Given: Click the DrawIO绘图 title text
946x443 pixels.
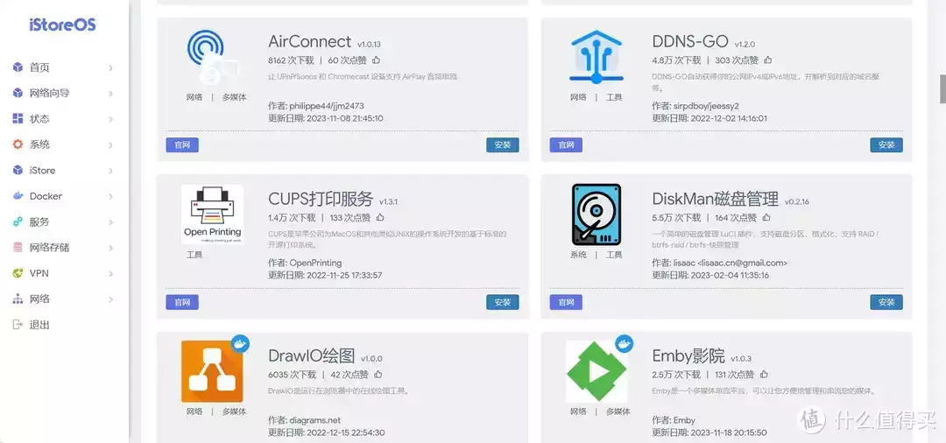Looking at the screenshot, I should point(311,356).
